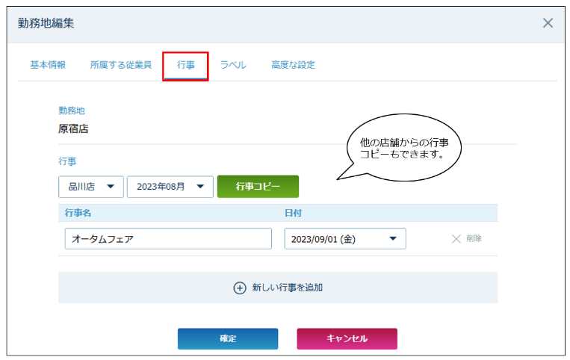Click the オータムフェア event name field
The image size is (570, 360).
click(x=168, y=239)
